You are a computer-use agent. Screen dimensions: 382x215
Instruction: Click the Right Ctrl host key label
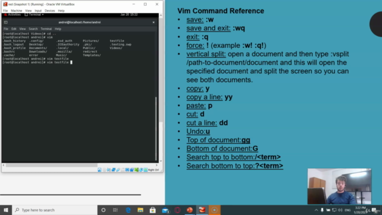point(153,170)
